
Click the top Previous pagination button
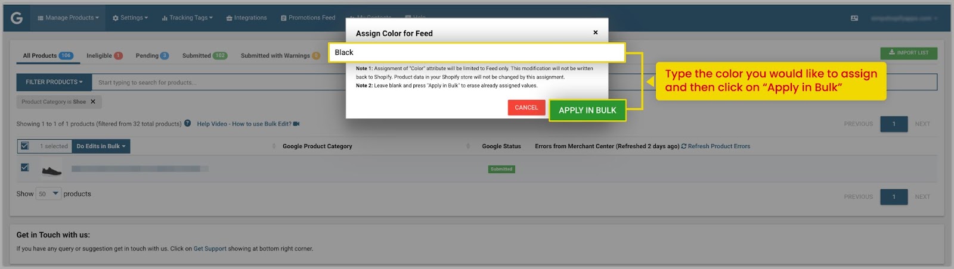858,124
